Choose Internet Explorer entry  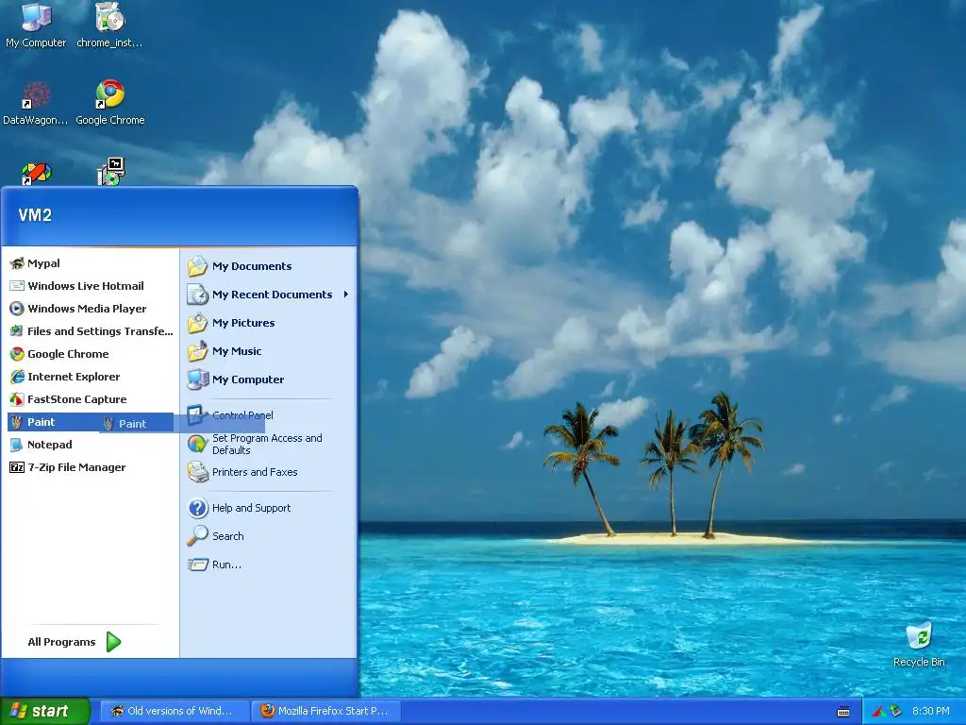point(90,377)
